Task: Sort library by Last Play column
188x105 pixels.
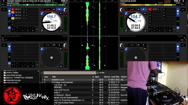Action: [x=115, y=77]
